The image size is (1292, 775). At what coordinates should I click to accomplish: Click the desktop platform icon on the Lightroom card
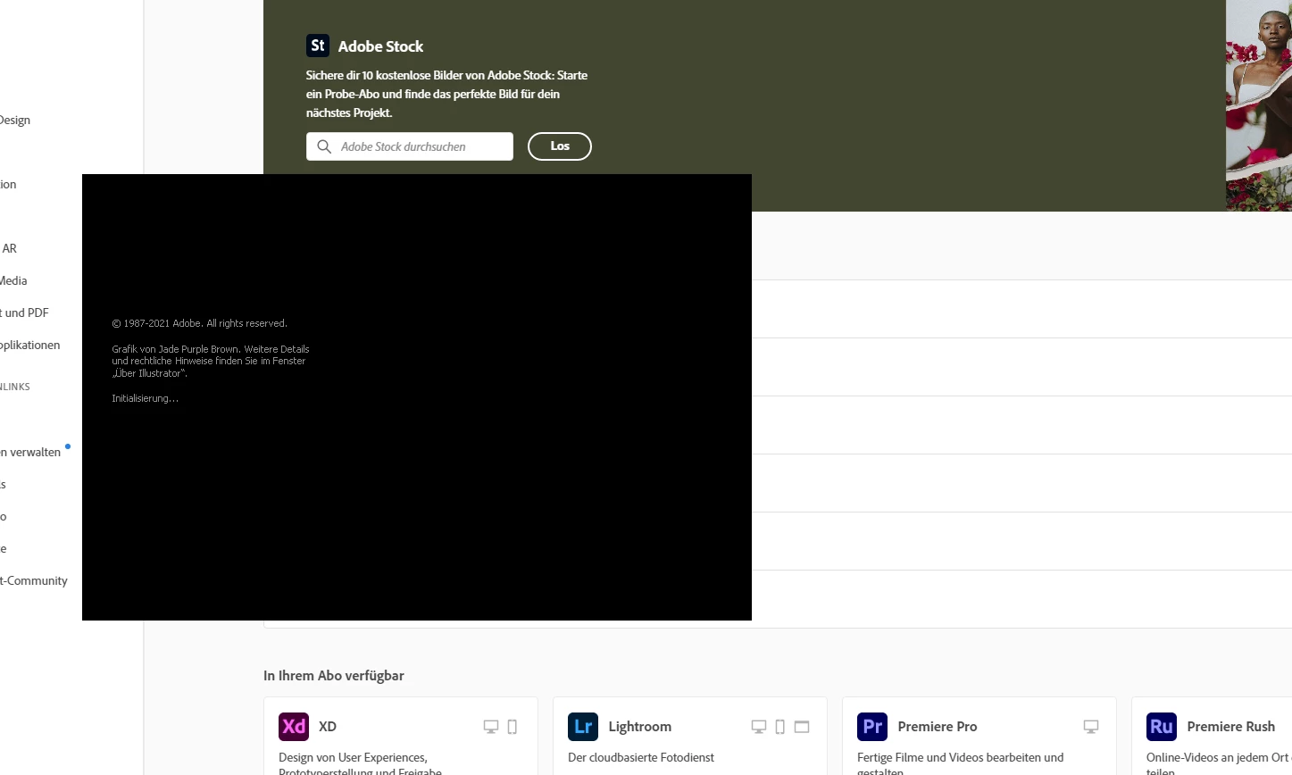pos(759,727)
